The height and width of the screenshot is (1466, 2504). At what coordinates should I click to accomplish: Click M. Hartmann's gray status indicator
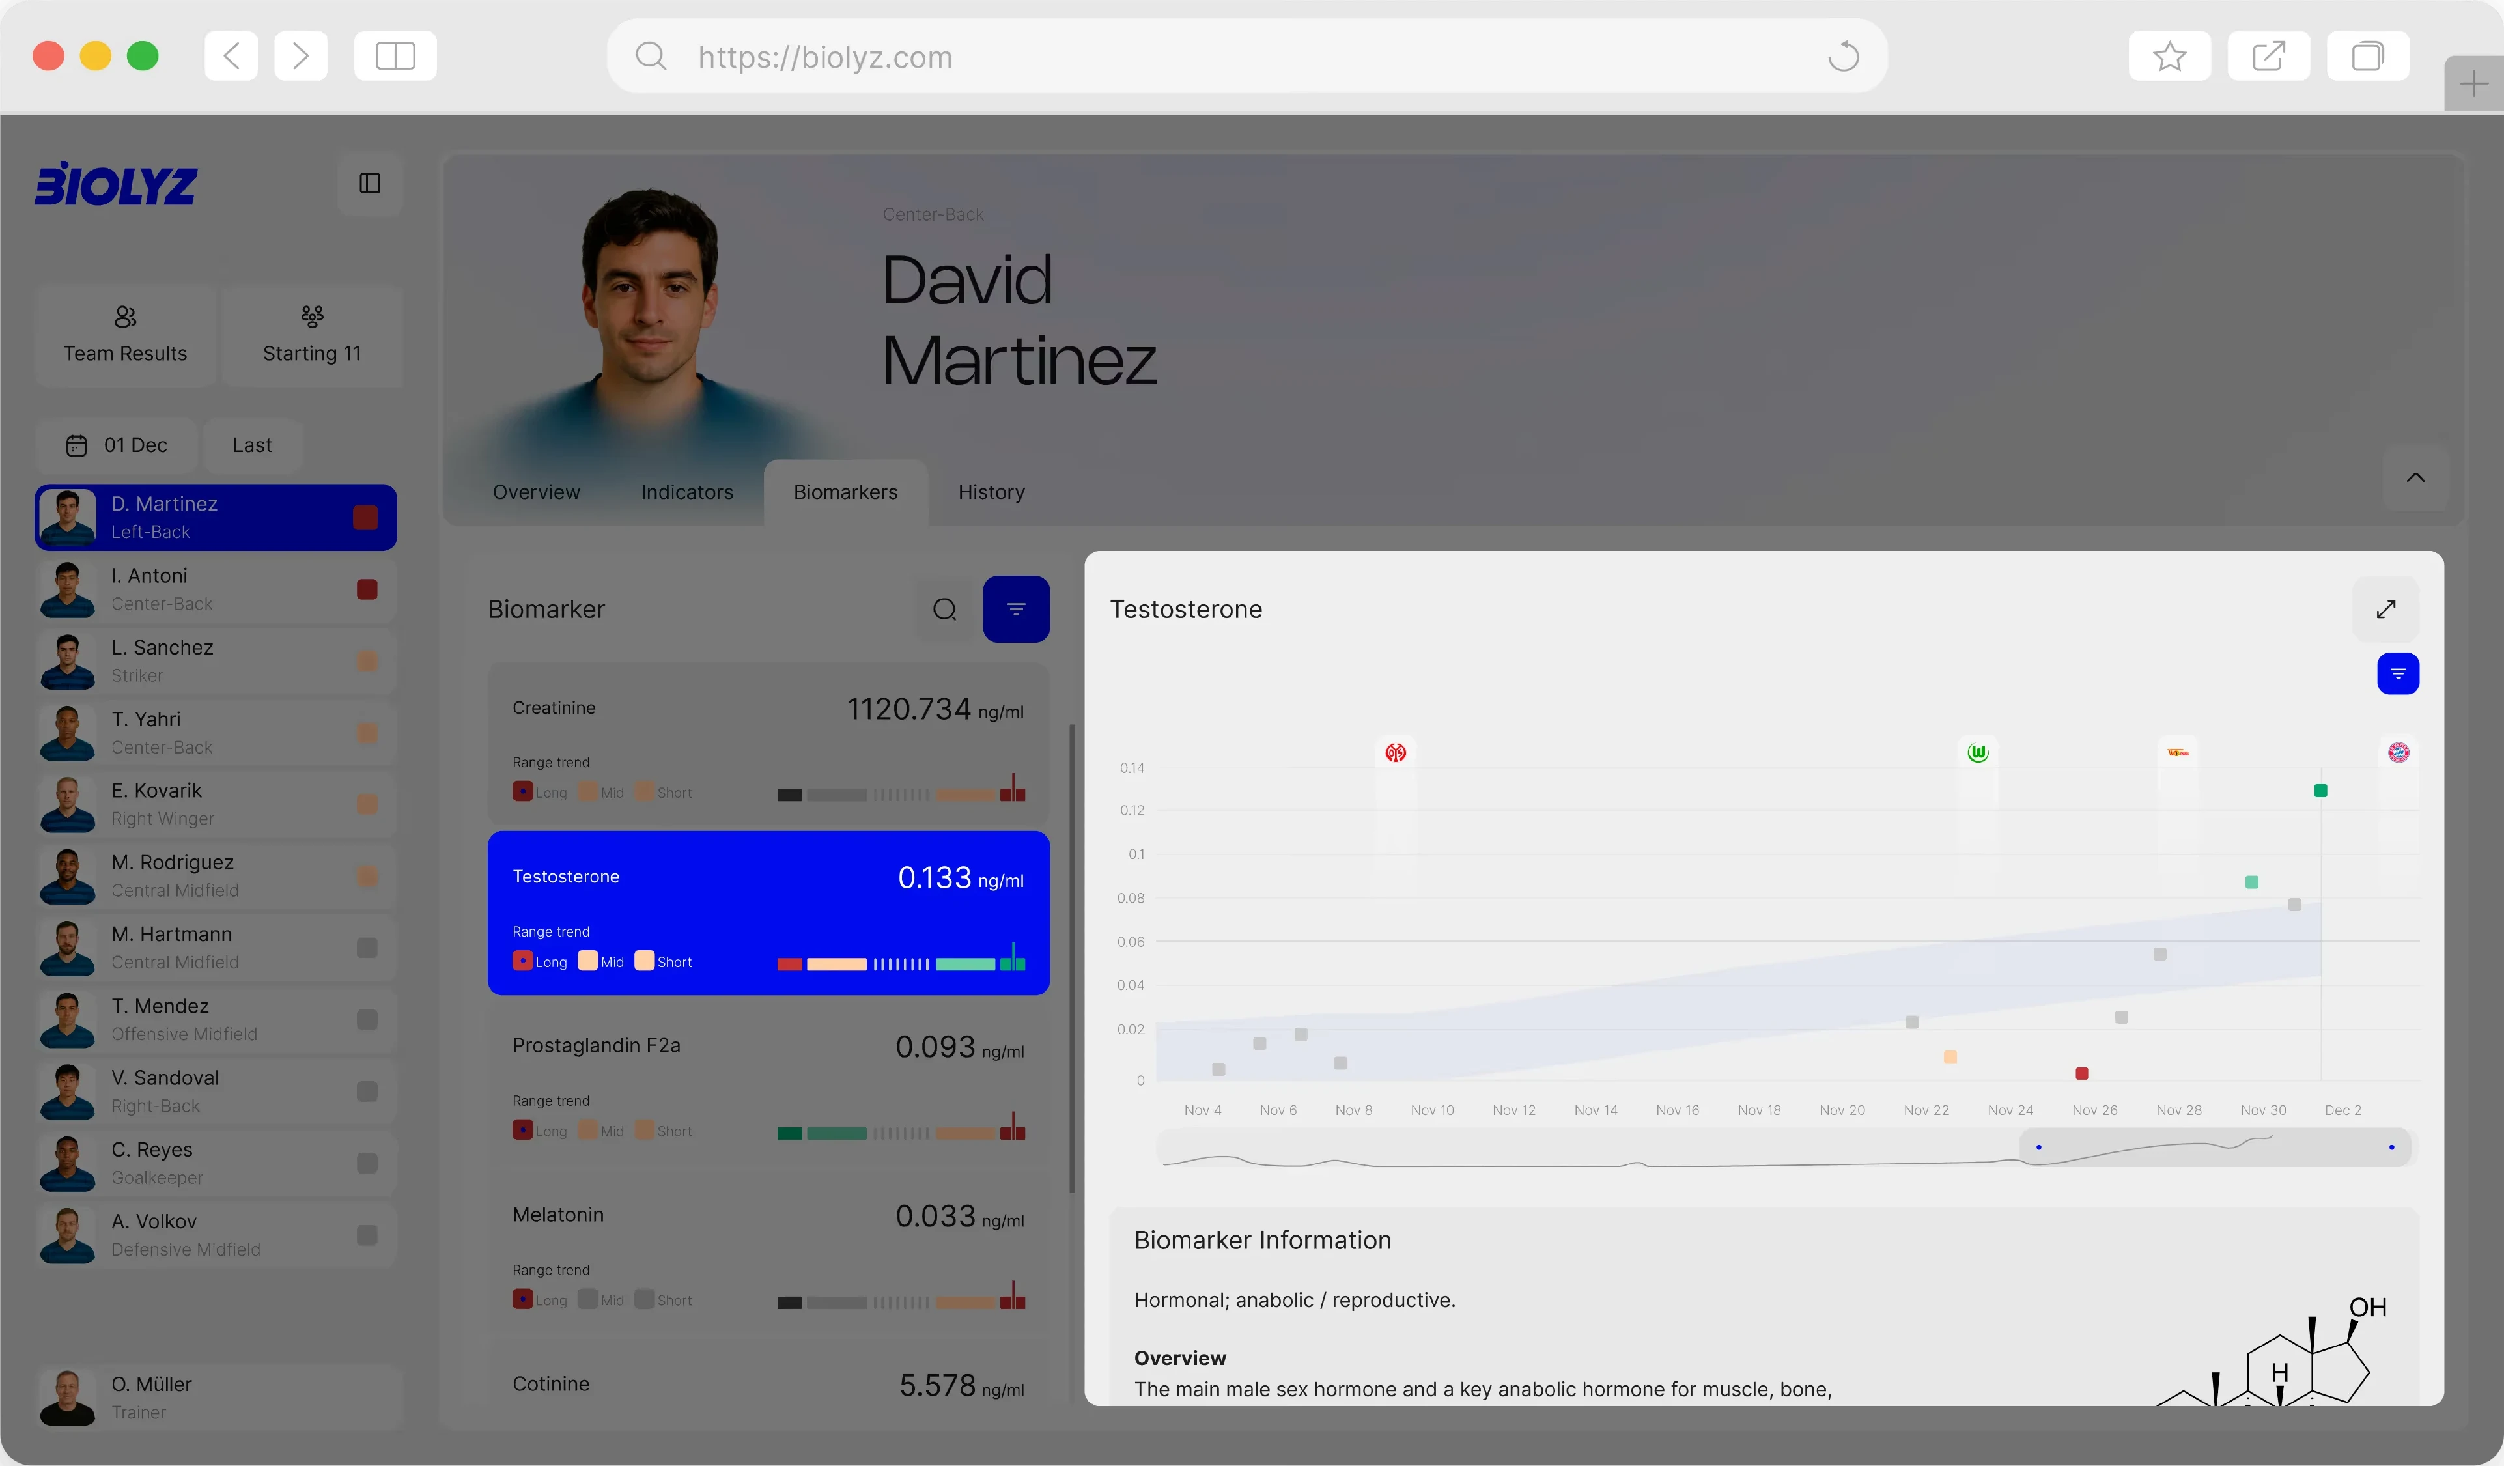click(367, 947)
